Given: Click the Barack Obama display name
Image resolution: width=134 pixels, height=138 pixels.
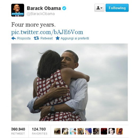Looking at the screenshot, I should coord(44,8).
